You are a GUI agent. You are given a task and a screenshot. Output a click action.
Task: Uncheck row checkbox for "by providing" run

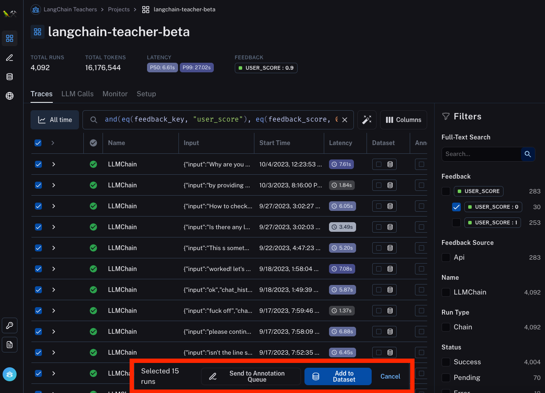point(38,185)
